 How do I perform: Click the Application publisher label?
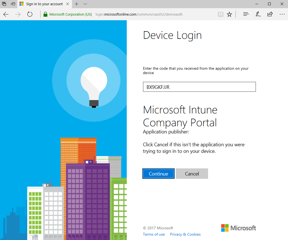coord(166,132)
